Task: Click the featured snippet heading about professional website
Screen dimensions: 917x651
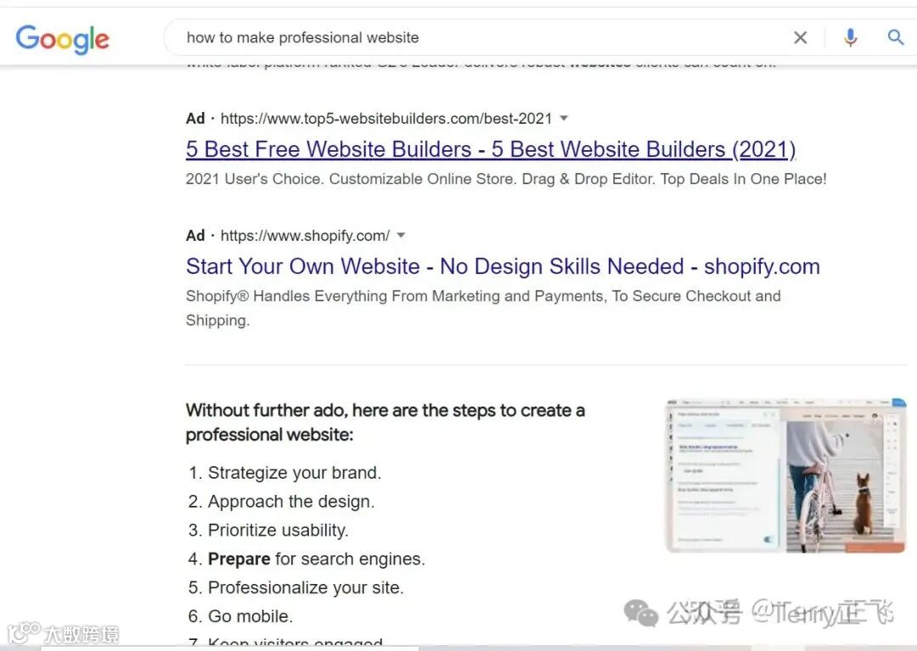Action: click(x=385, y=423)
